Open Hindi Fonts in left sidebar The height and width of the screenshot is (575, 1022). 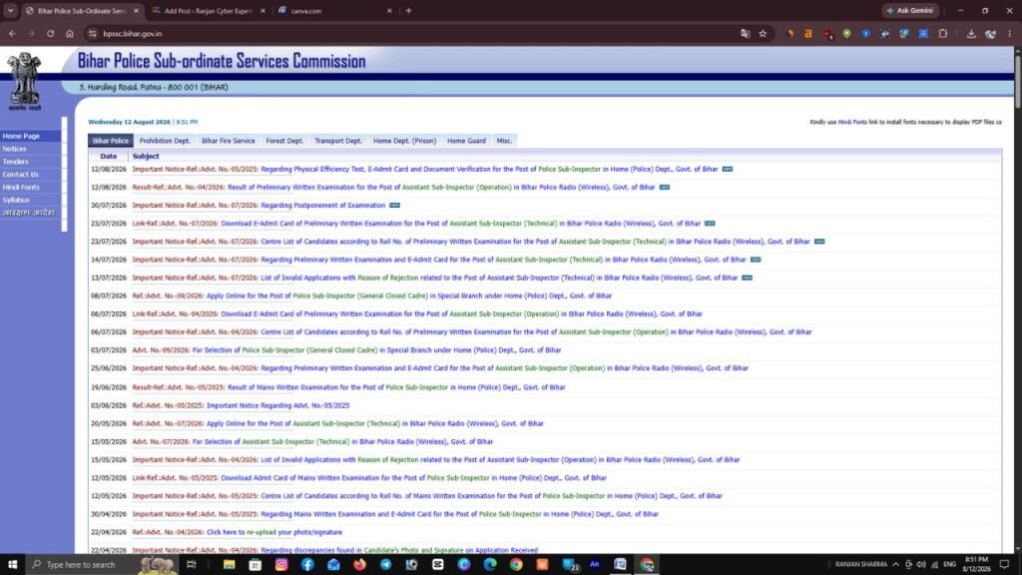tap(21, 187)
